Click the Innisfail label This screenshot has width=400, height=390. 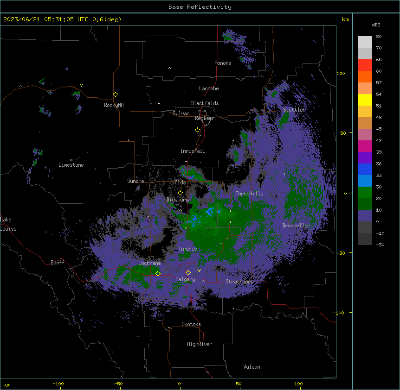coord(193,151)
